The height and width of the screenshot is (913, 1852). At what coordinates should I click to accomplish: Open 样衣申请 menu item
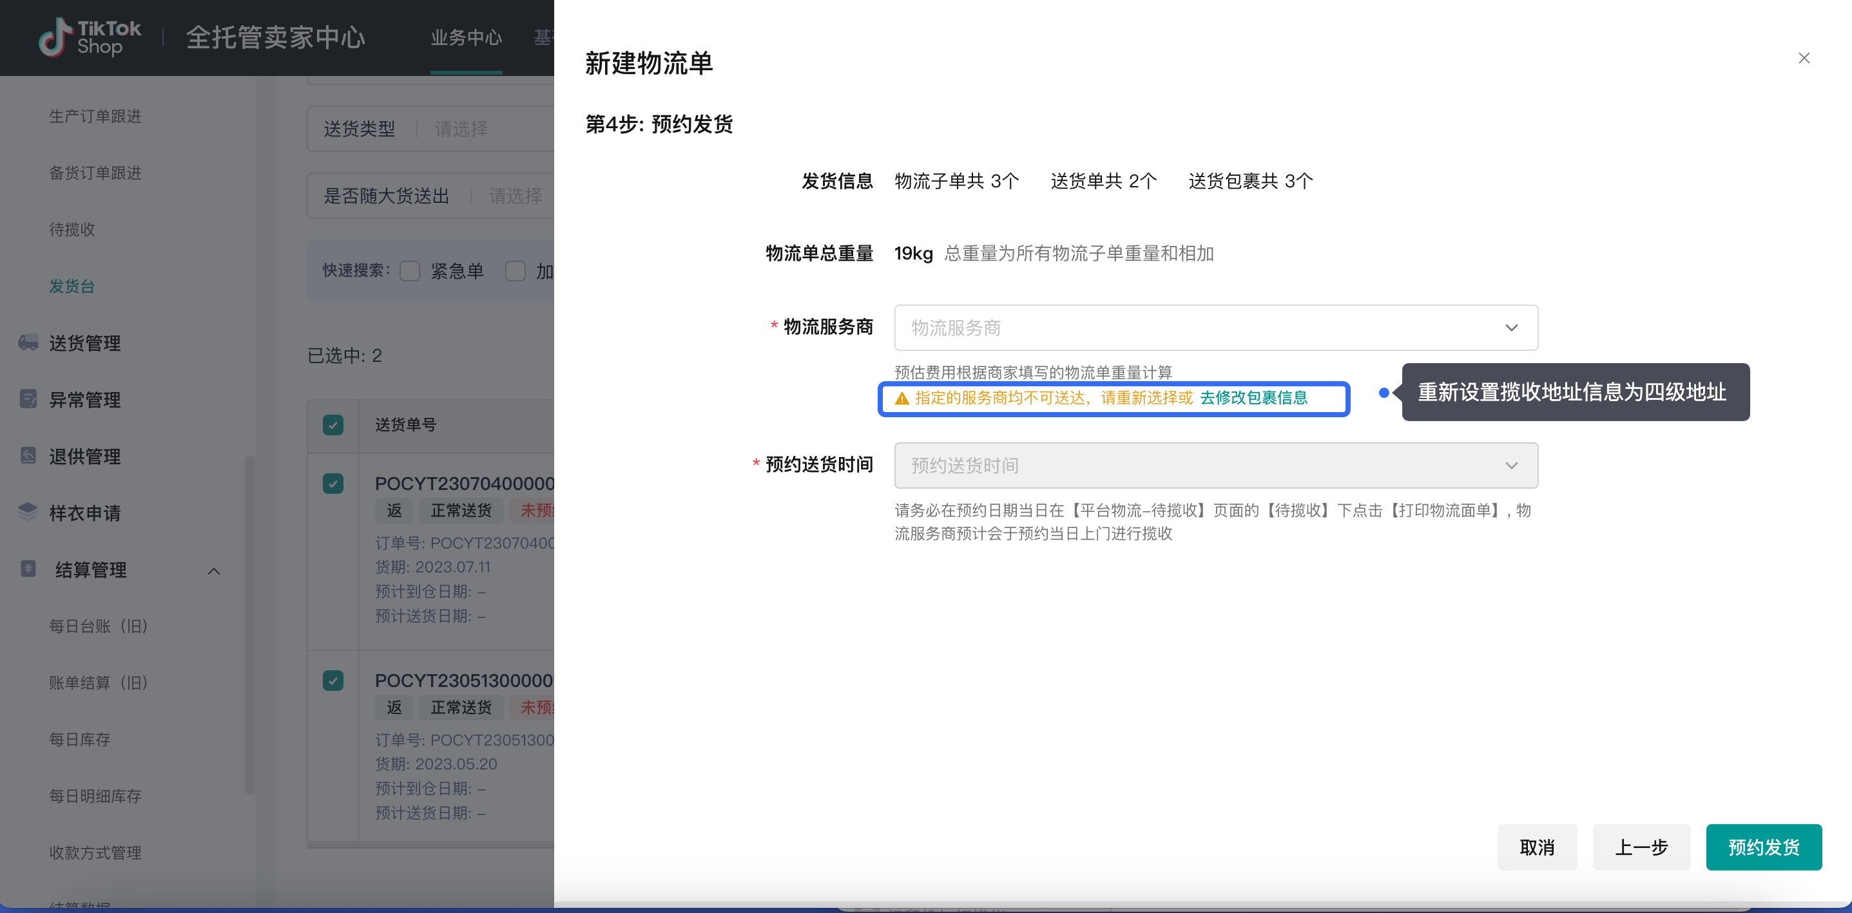click(x=85, y=513)
